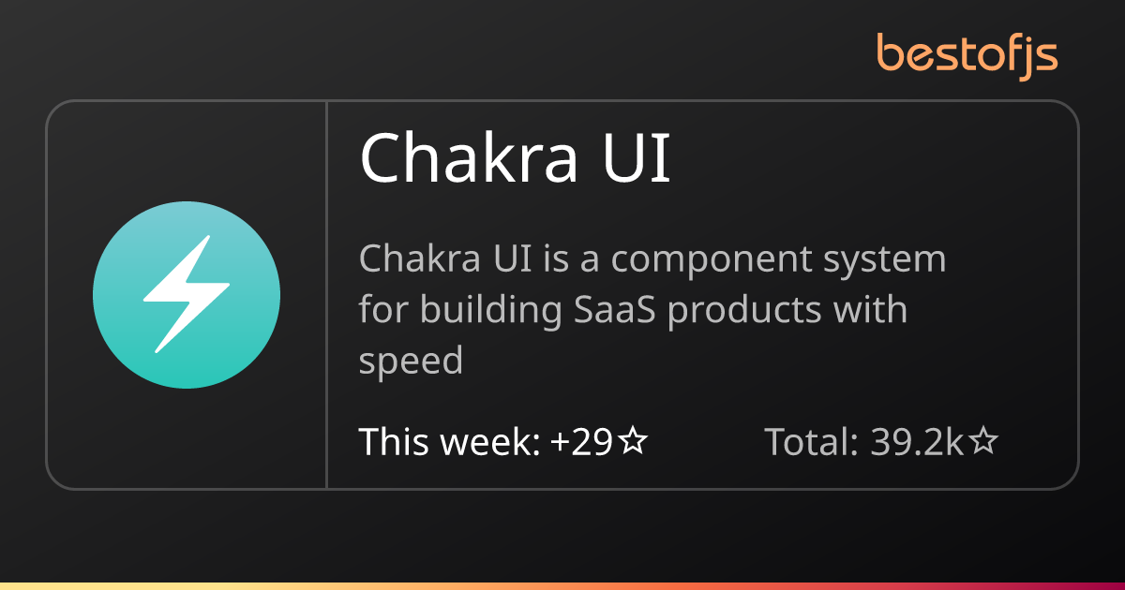
Task: Select the "js" letters in bestofjs logo
Action: (x=1042, y=58)
